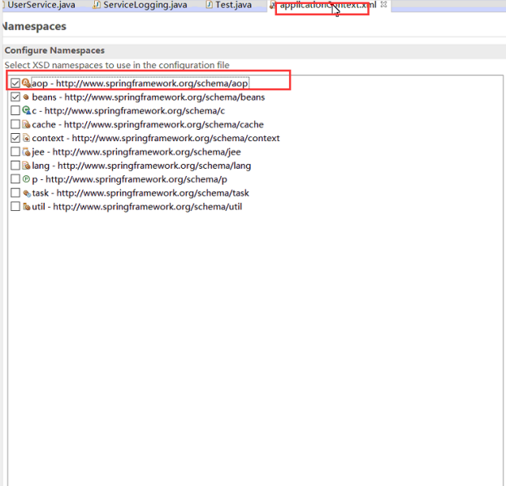
Task: Click the Configure Namespaces section header
Action: [54, 50]
